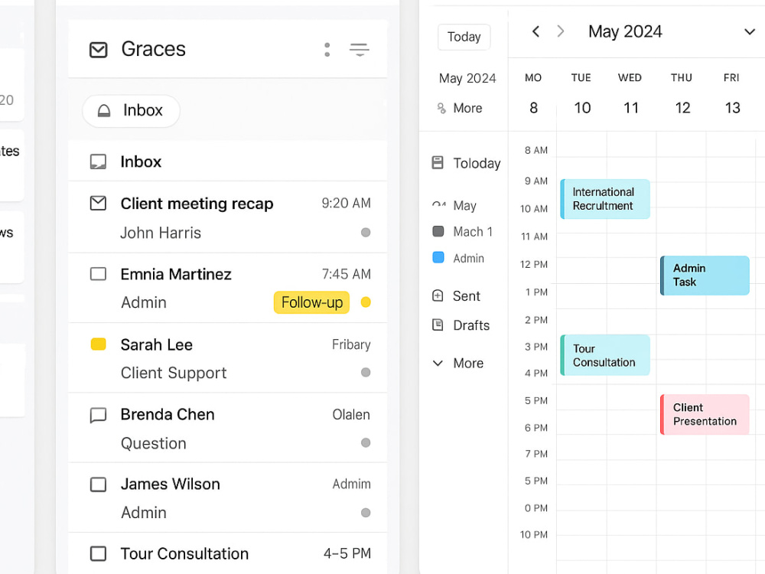
Task: Click the 4–5 PM time on Tour Consultation
Action: [x=347, y=553]
